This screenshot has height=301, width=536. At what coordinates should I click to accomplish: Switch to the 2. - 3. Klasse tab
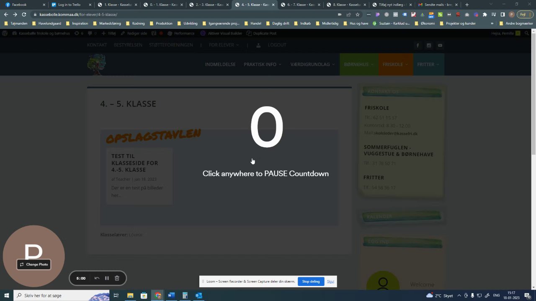209,5
